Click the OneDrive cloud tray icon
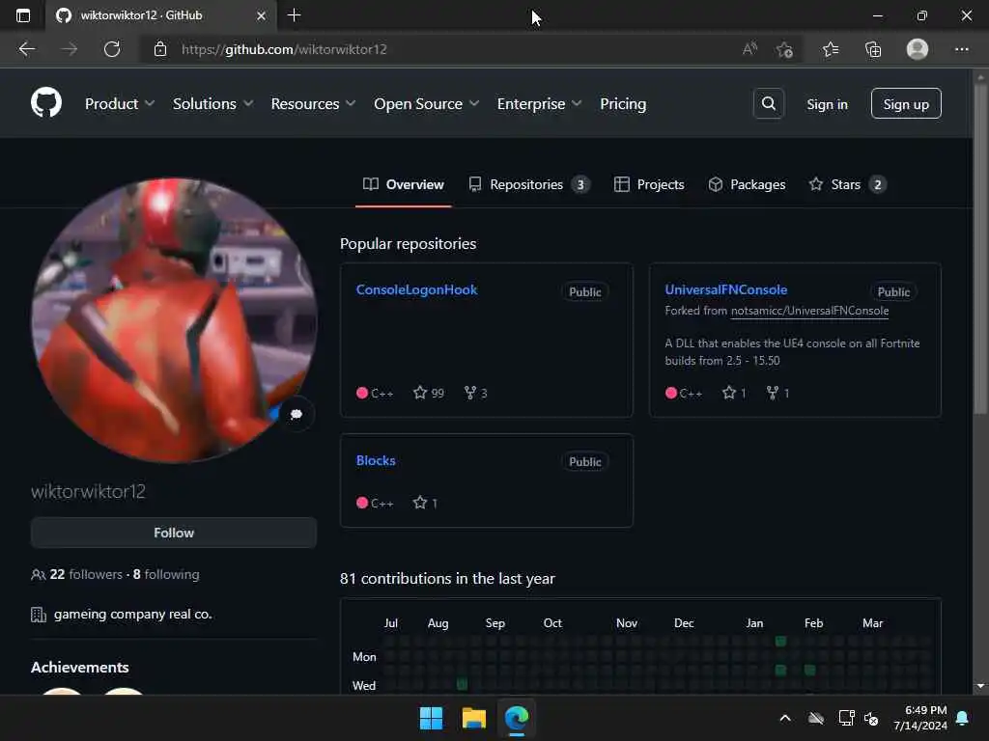This screenshot has width=989, height=741. (816, 718)
